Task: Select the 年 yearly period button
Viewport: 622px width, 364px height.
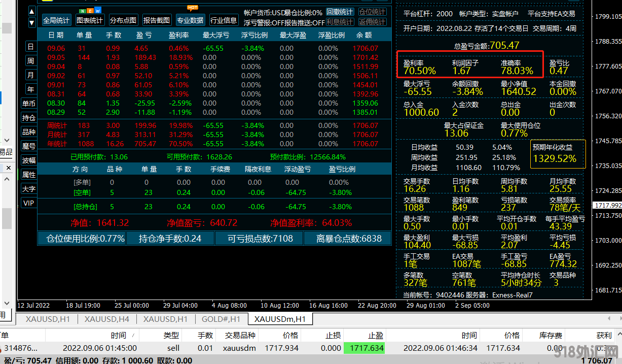Action: click(30, 89)
